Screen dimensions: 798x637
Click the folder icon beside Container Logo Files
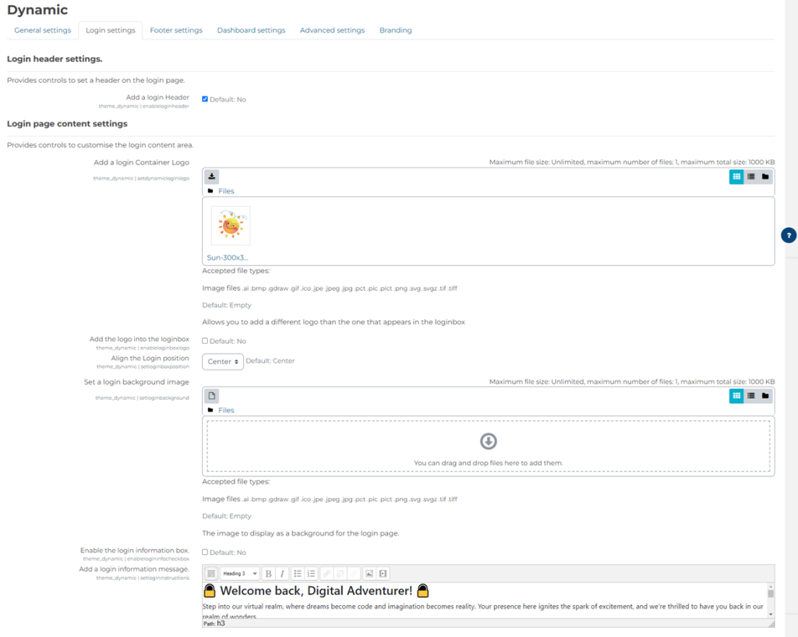point(210,191)
